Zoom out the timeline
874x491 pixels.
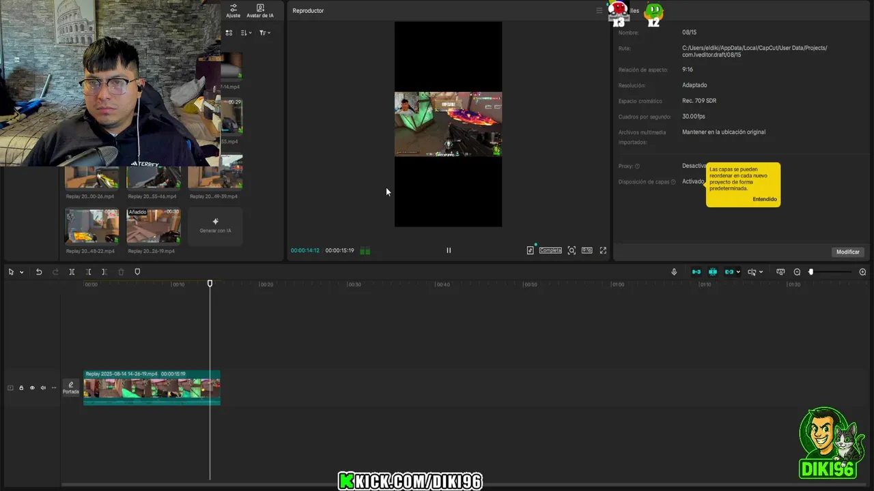[797, 272]
